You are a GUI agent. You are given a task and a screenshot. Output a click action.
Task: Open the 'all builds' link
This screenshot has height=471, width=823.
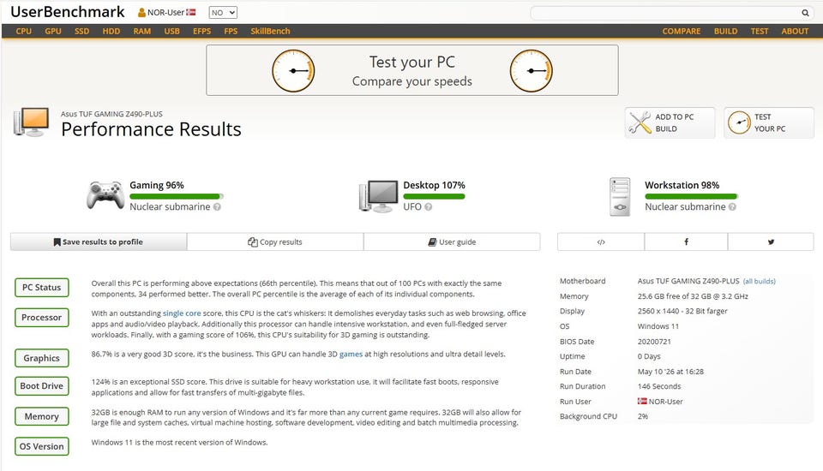(759, 281)
